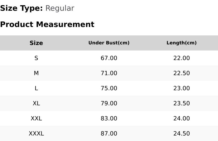Select the M size cell
Viewport: 218px width, 141px height.
click(x=36, y=73)
